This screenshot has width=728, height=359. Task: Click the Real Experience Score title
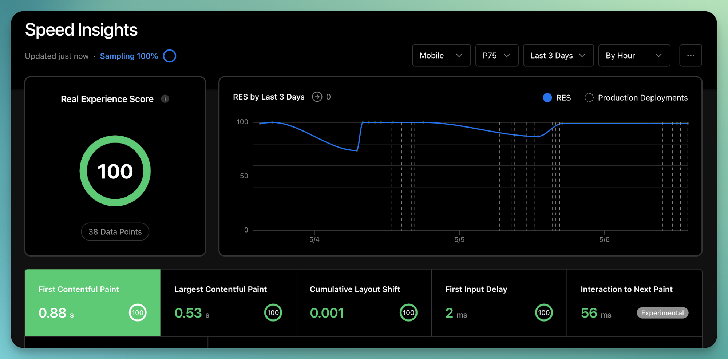click(107, 99)
